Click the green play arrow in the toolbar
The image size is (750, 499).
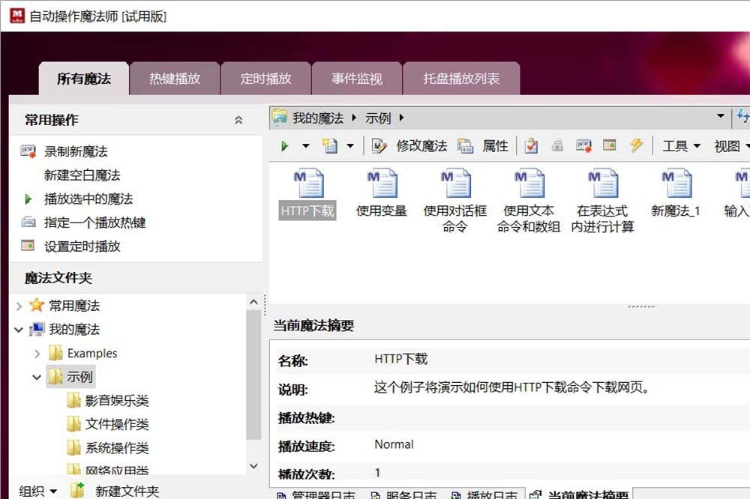point(284,146)
